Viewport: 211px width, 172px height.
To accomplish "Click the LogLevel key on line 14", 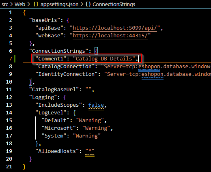I will click(51, 113).
